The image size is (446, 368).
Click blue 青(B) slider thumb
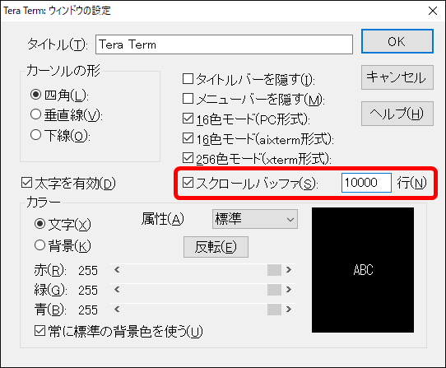point(274,310)
